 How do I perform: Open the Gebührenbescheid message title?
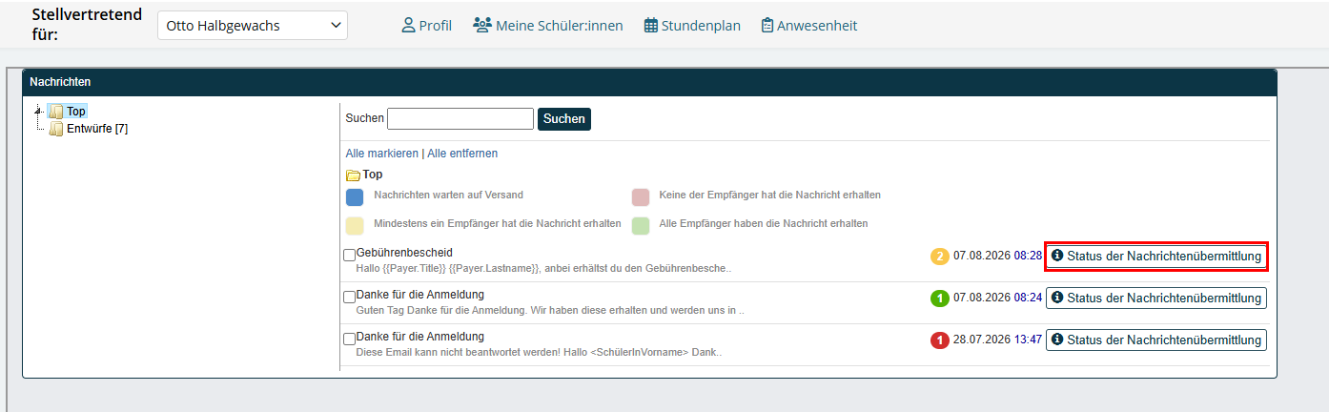coord(402,253)
